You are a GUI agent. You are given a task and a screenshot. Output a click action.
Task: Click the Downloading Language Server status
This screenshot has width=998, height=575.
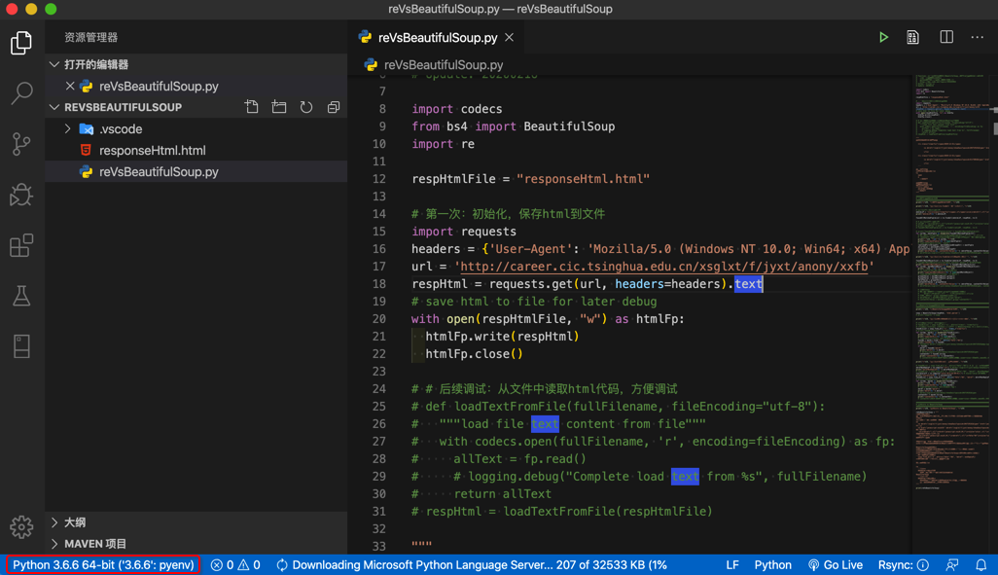click(472, 565)
